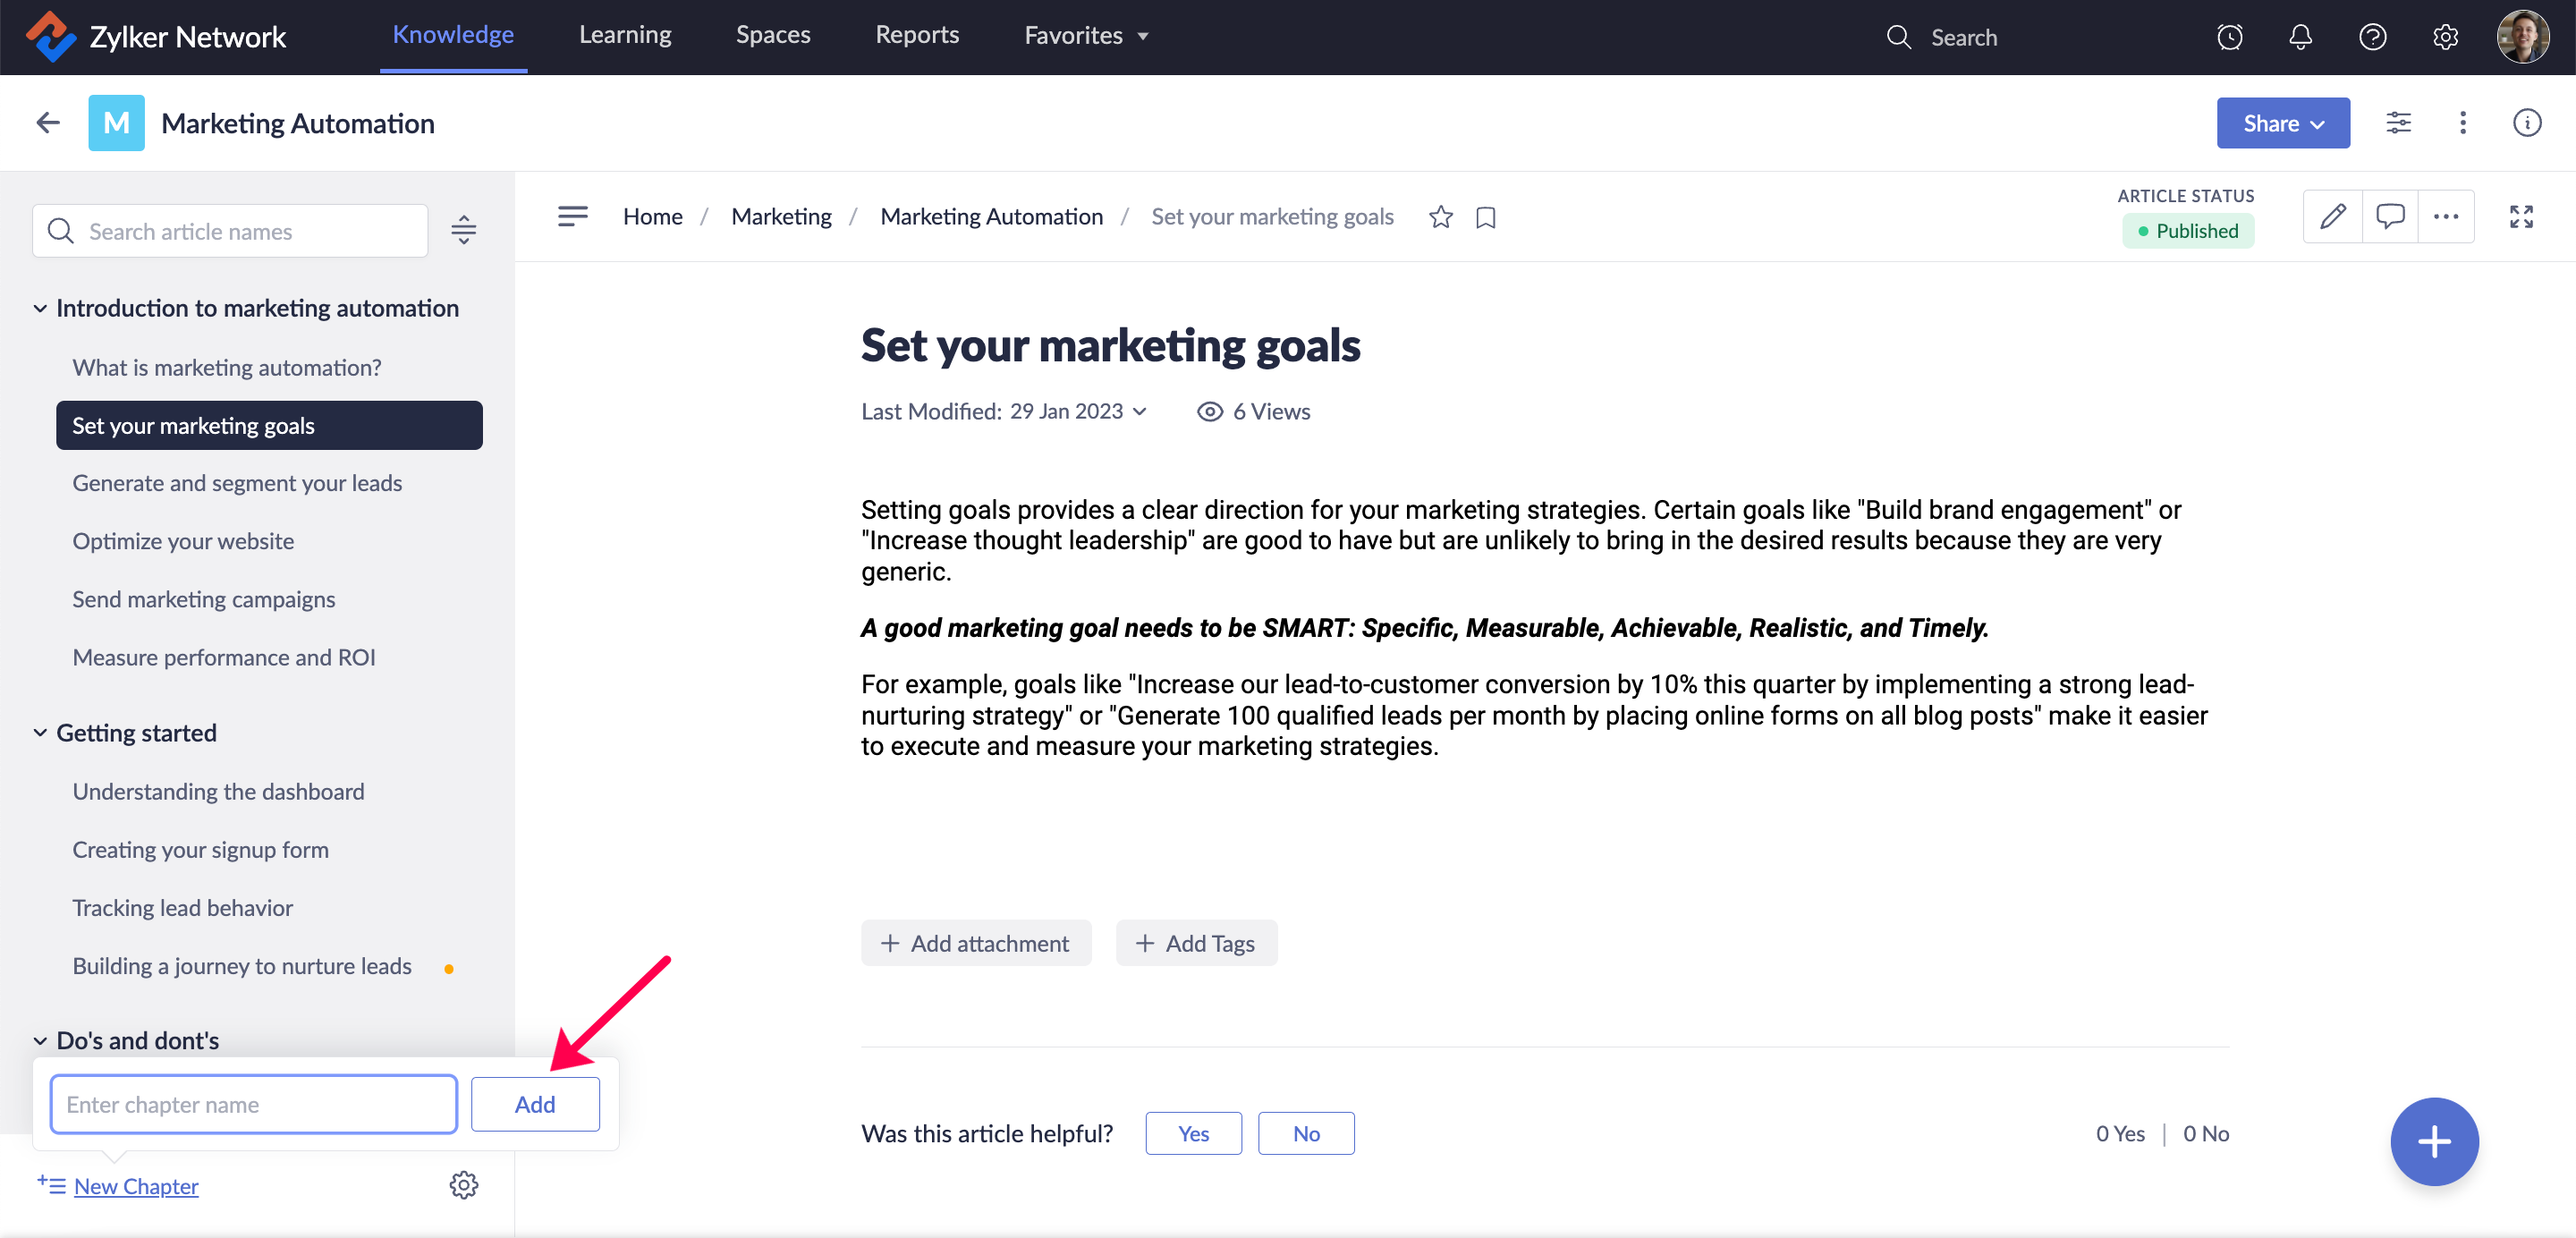Open notifications bell icon
This screenshot has width=2576, height=1238.
point(2300,37)
